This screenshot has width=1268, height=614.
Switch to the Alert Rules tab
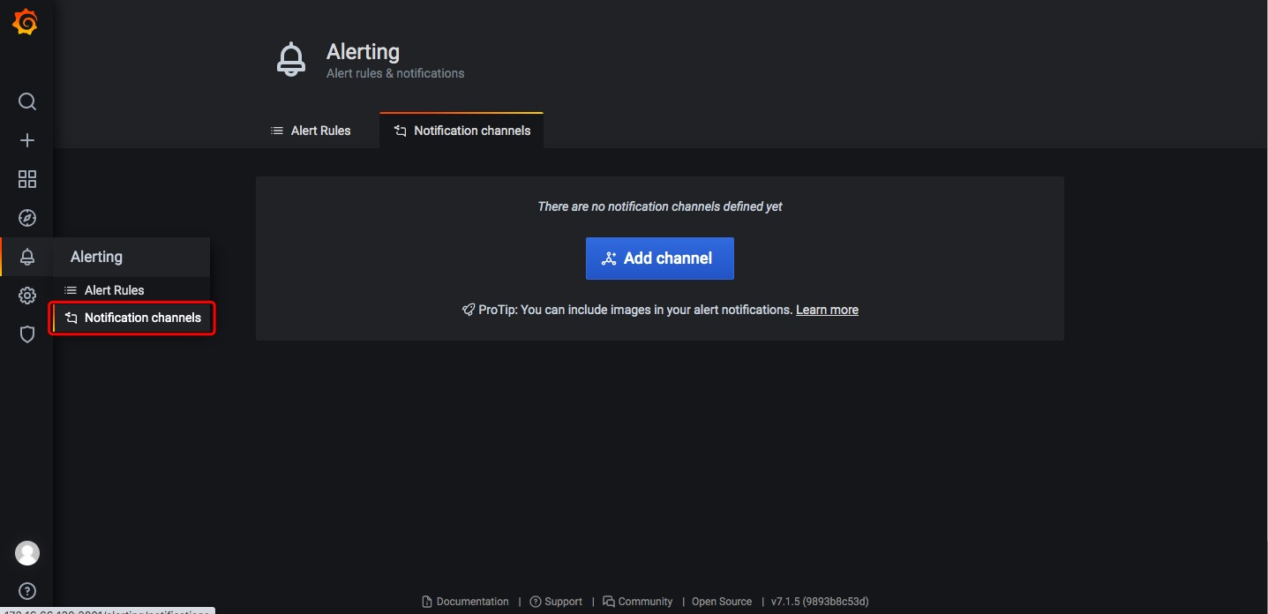tap(311, 131)
